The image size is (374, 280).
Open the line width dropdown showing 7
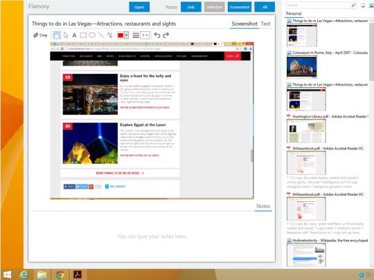pyautogui.click(x=145, y=35)
